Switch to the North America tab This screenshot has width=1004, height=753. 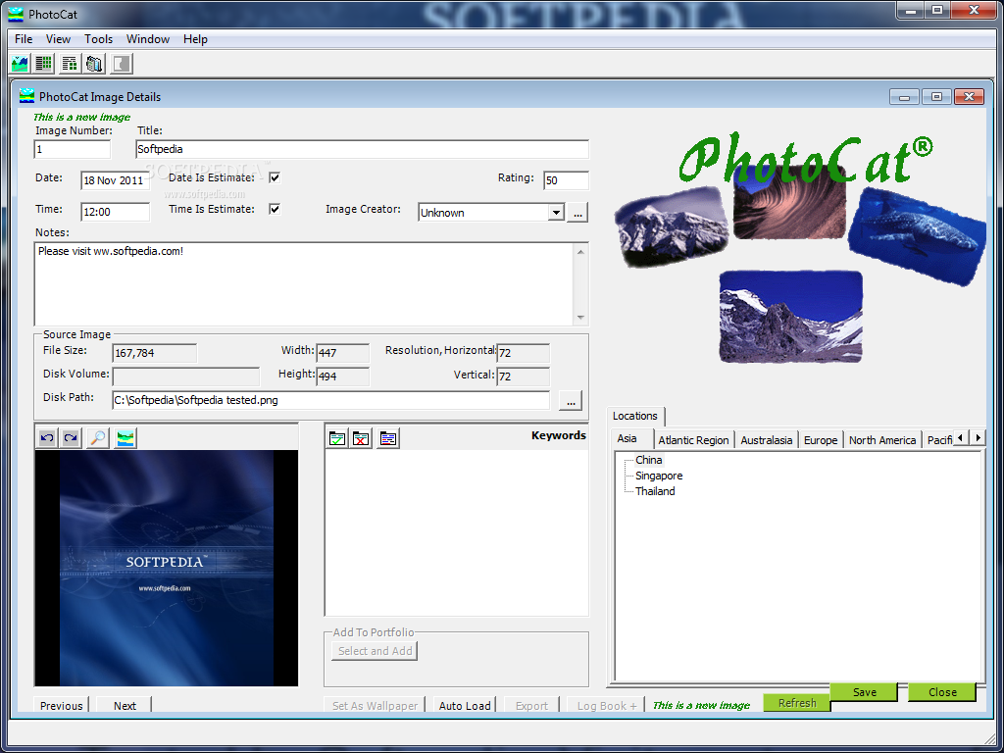(x=882, y=440)
